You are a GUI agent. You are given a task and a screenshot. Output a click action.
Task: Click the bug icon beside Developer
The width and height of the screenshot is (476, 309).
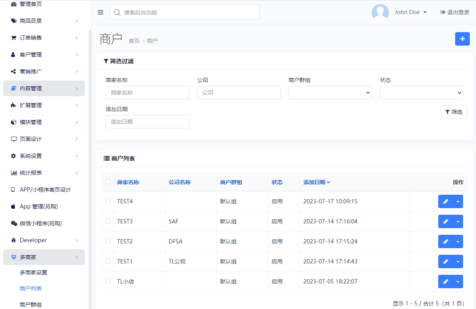point(14,240)
